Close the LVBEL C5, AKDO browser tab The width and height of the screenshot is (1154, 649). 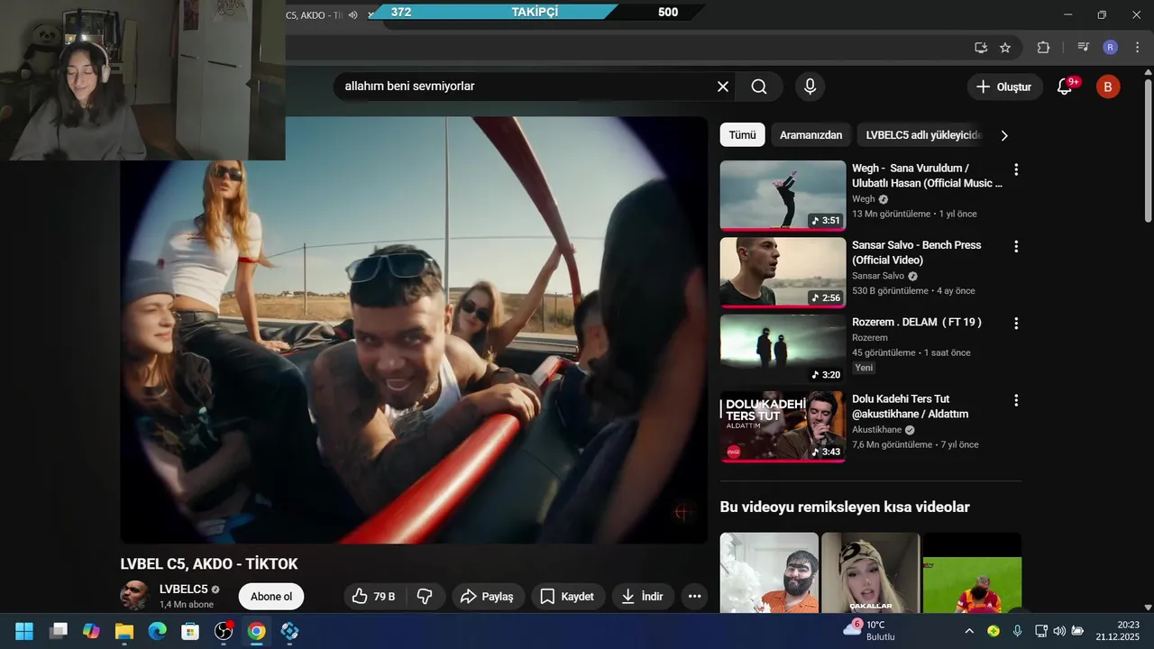(371, 15)
